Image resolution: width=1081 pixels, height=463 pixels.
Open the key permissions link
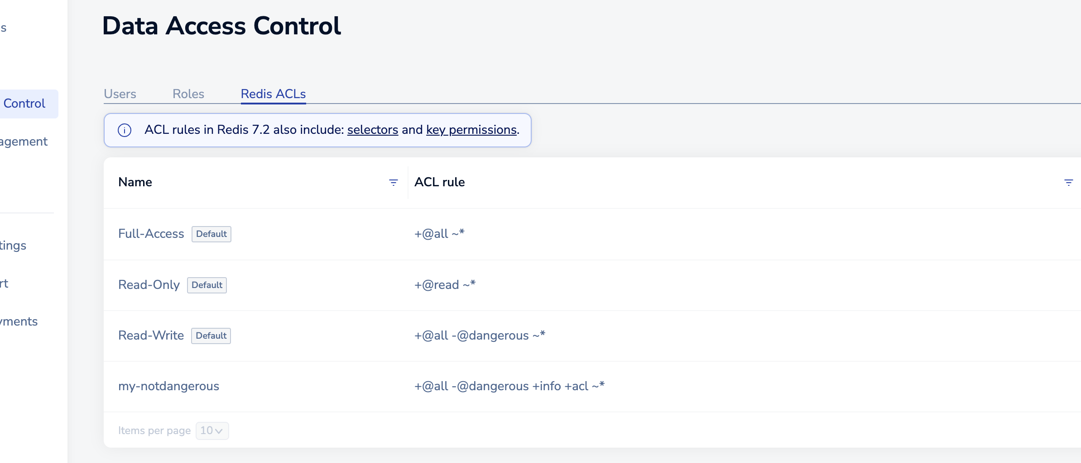tap(471, 130)
